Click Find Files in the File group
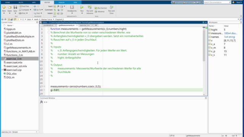This screenshot has height=137, width=244. (24, 6)
